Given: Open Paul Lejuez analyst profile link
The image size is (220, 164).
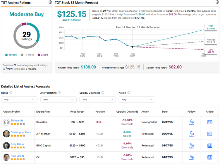Looking at the screenshot, I should 17,156.
